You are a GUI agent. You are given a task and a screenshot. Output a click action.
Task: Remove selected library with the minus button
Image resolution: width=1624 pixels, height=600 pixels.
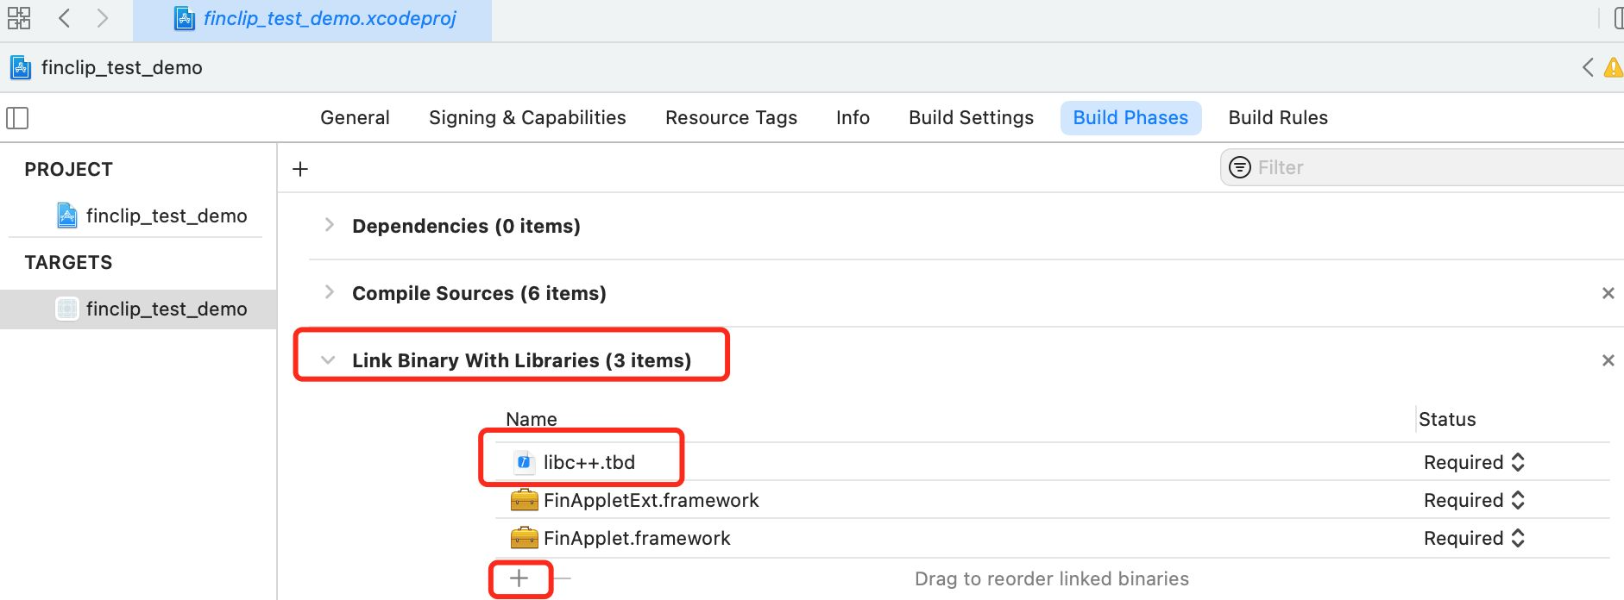click(x=562, y=578)
